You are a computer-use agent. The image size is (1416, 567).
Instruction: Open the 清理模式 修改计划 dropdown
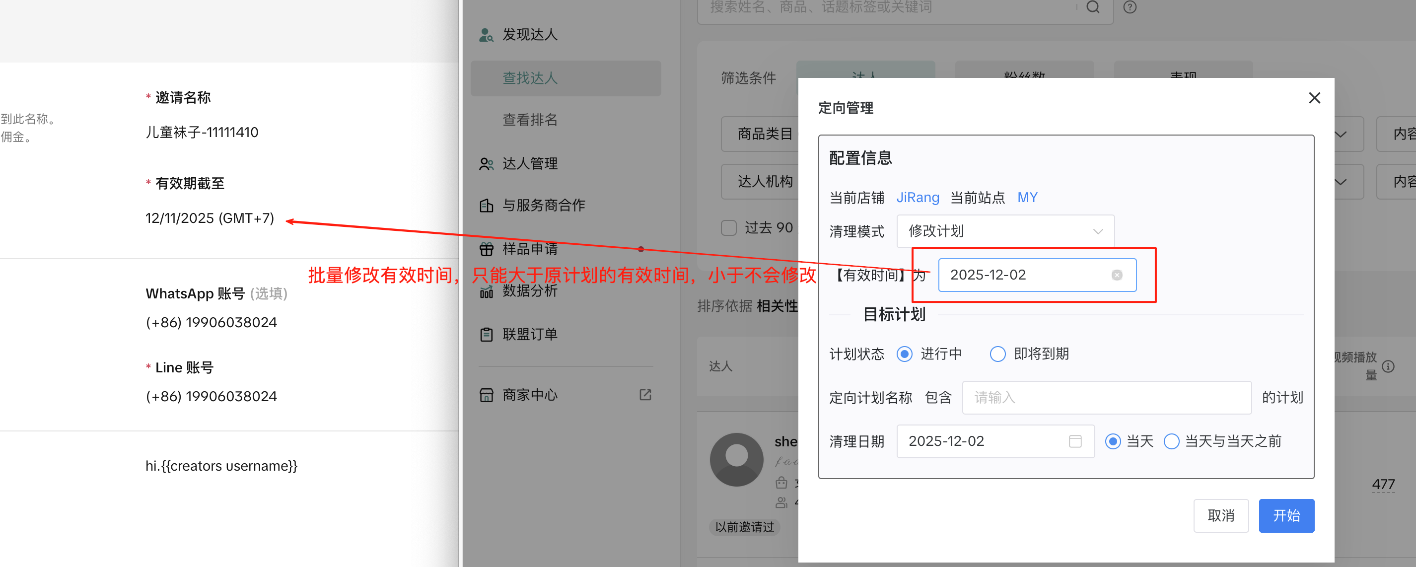click(x=1005, y=231)
